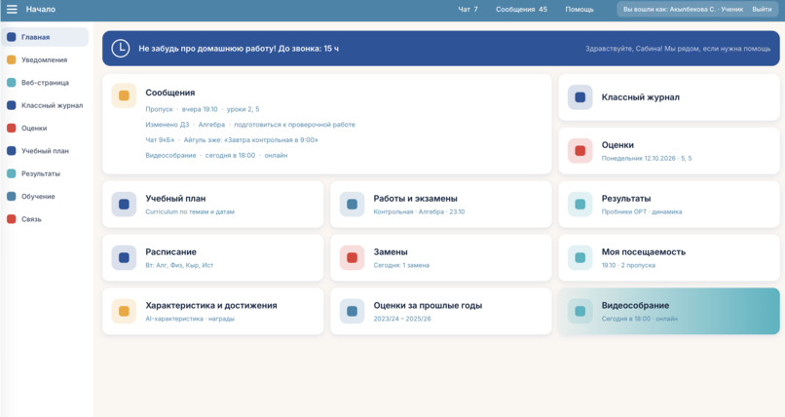This screenshot has height=417, width=785.
Task: Click the homework reminder banner text
Action: pos(239,49)
